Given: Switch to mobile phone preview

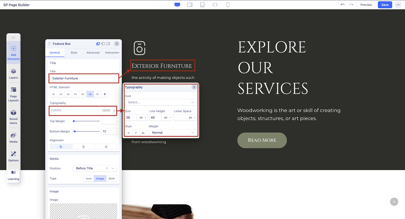Looking at the screenshot, I should 228,5.
